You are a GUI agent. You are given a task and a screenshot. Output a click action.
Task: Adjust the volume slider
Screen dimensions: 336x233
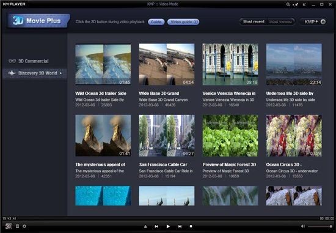320,226
